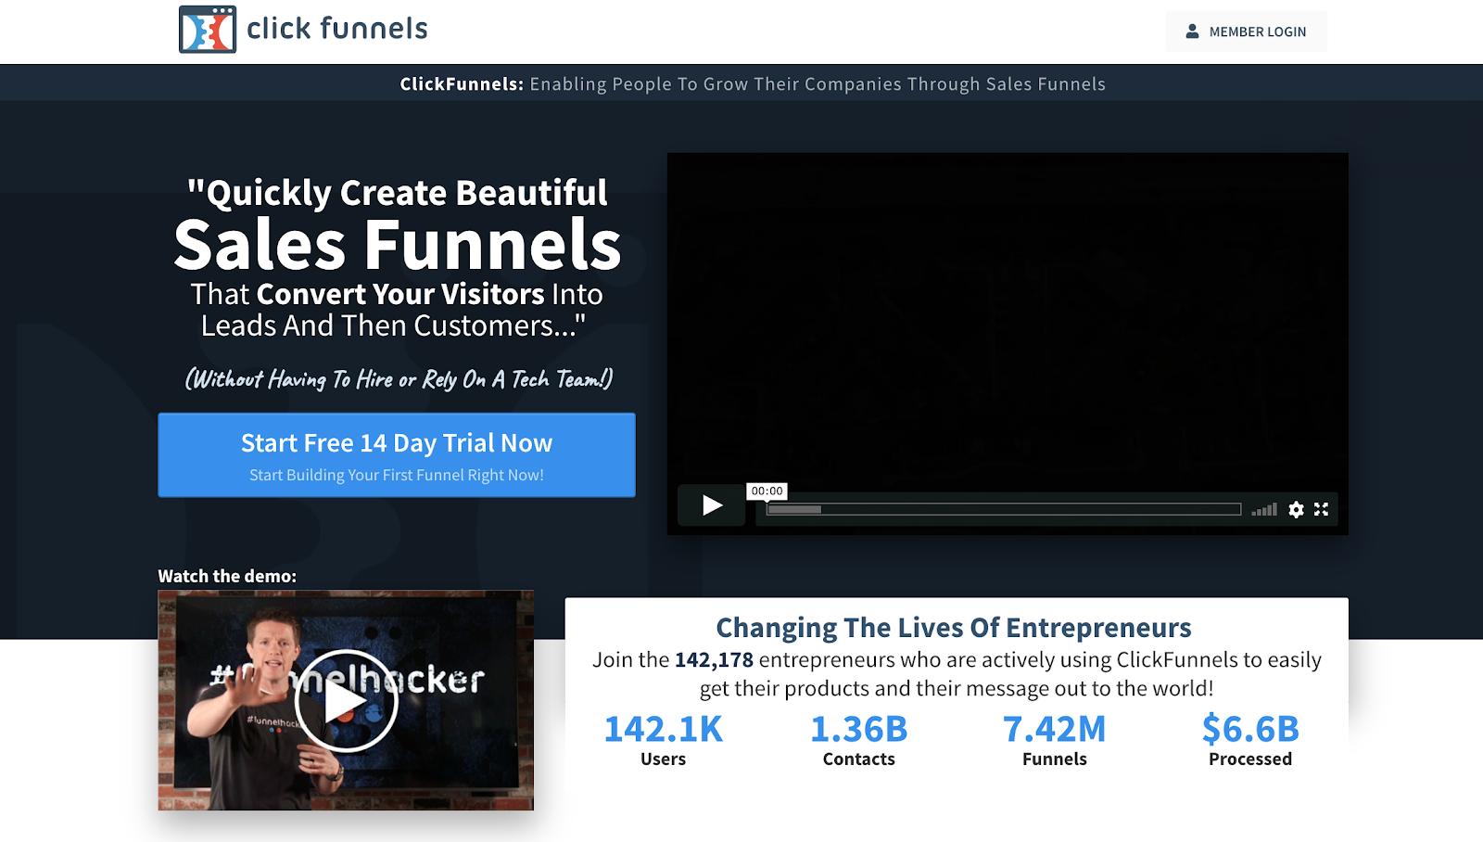Click the "Changing The Lives Of Entrepreneurs" heading
This screenshot has height=842, width=1483.
(x=954, y=628)
